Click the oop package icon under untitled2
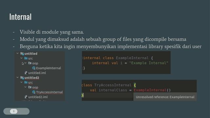 click(x=30, y=87)
